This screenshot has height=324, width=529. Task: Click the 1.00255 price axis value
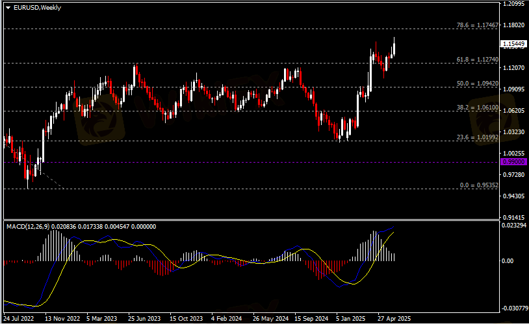514,154
